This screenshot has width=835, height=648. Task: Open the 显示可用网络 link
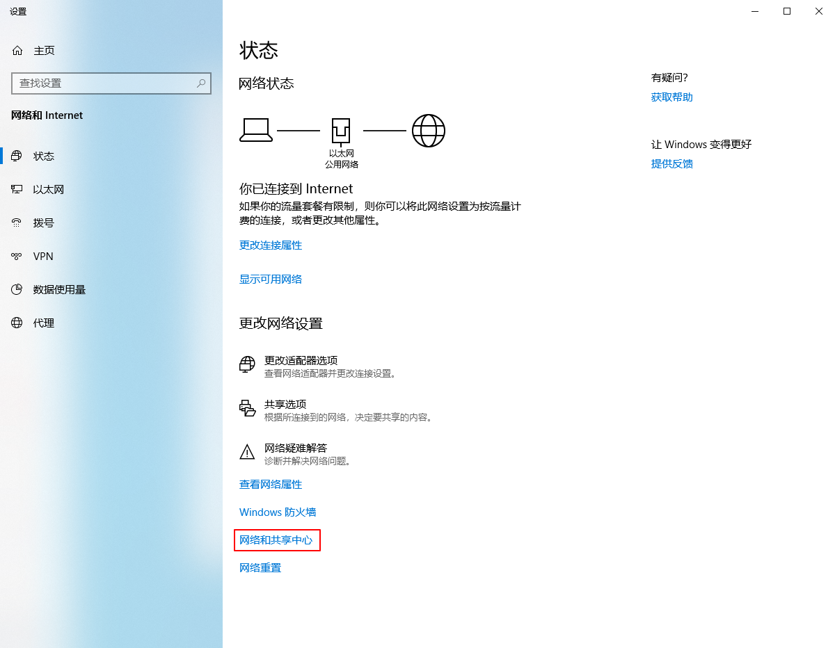271,279
